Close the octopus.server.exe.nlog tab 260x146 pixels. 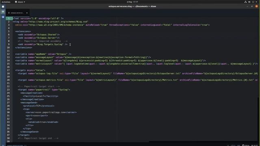[x=27, y=13]
